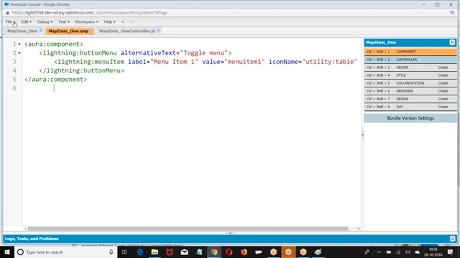Open the OneDrive cloud tray icon
This screenshot has width=460, height=258.
click(x=417, y=252)
